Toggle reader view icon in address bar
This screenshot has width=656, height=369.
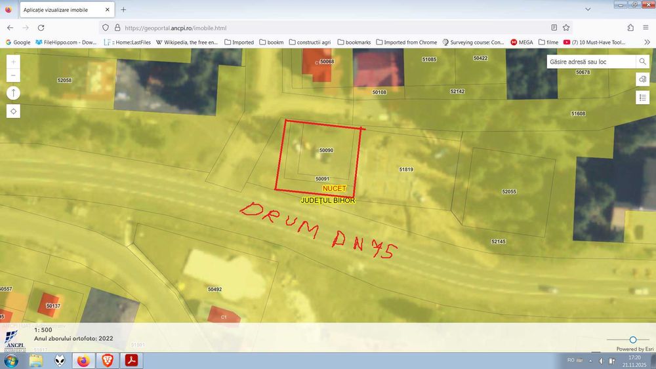click(x=554, y=28)
